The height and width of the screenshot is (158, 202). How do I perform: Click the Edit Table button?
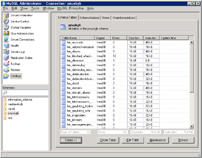click(x=133, y=140)
